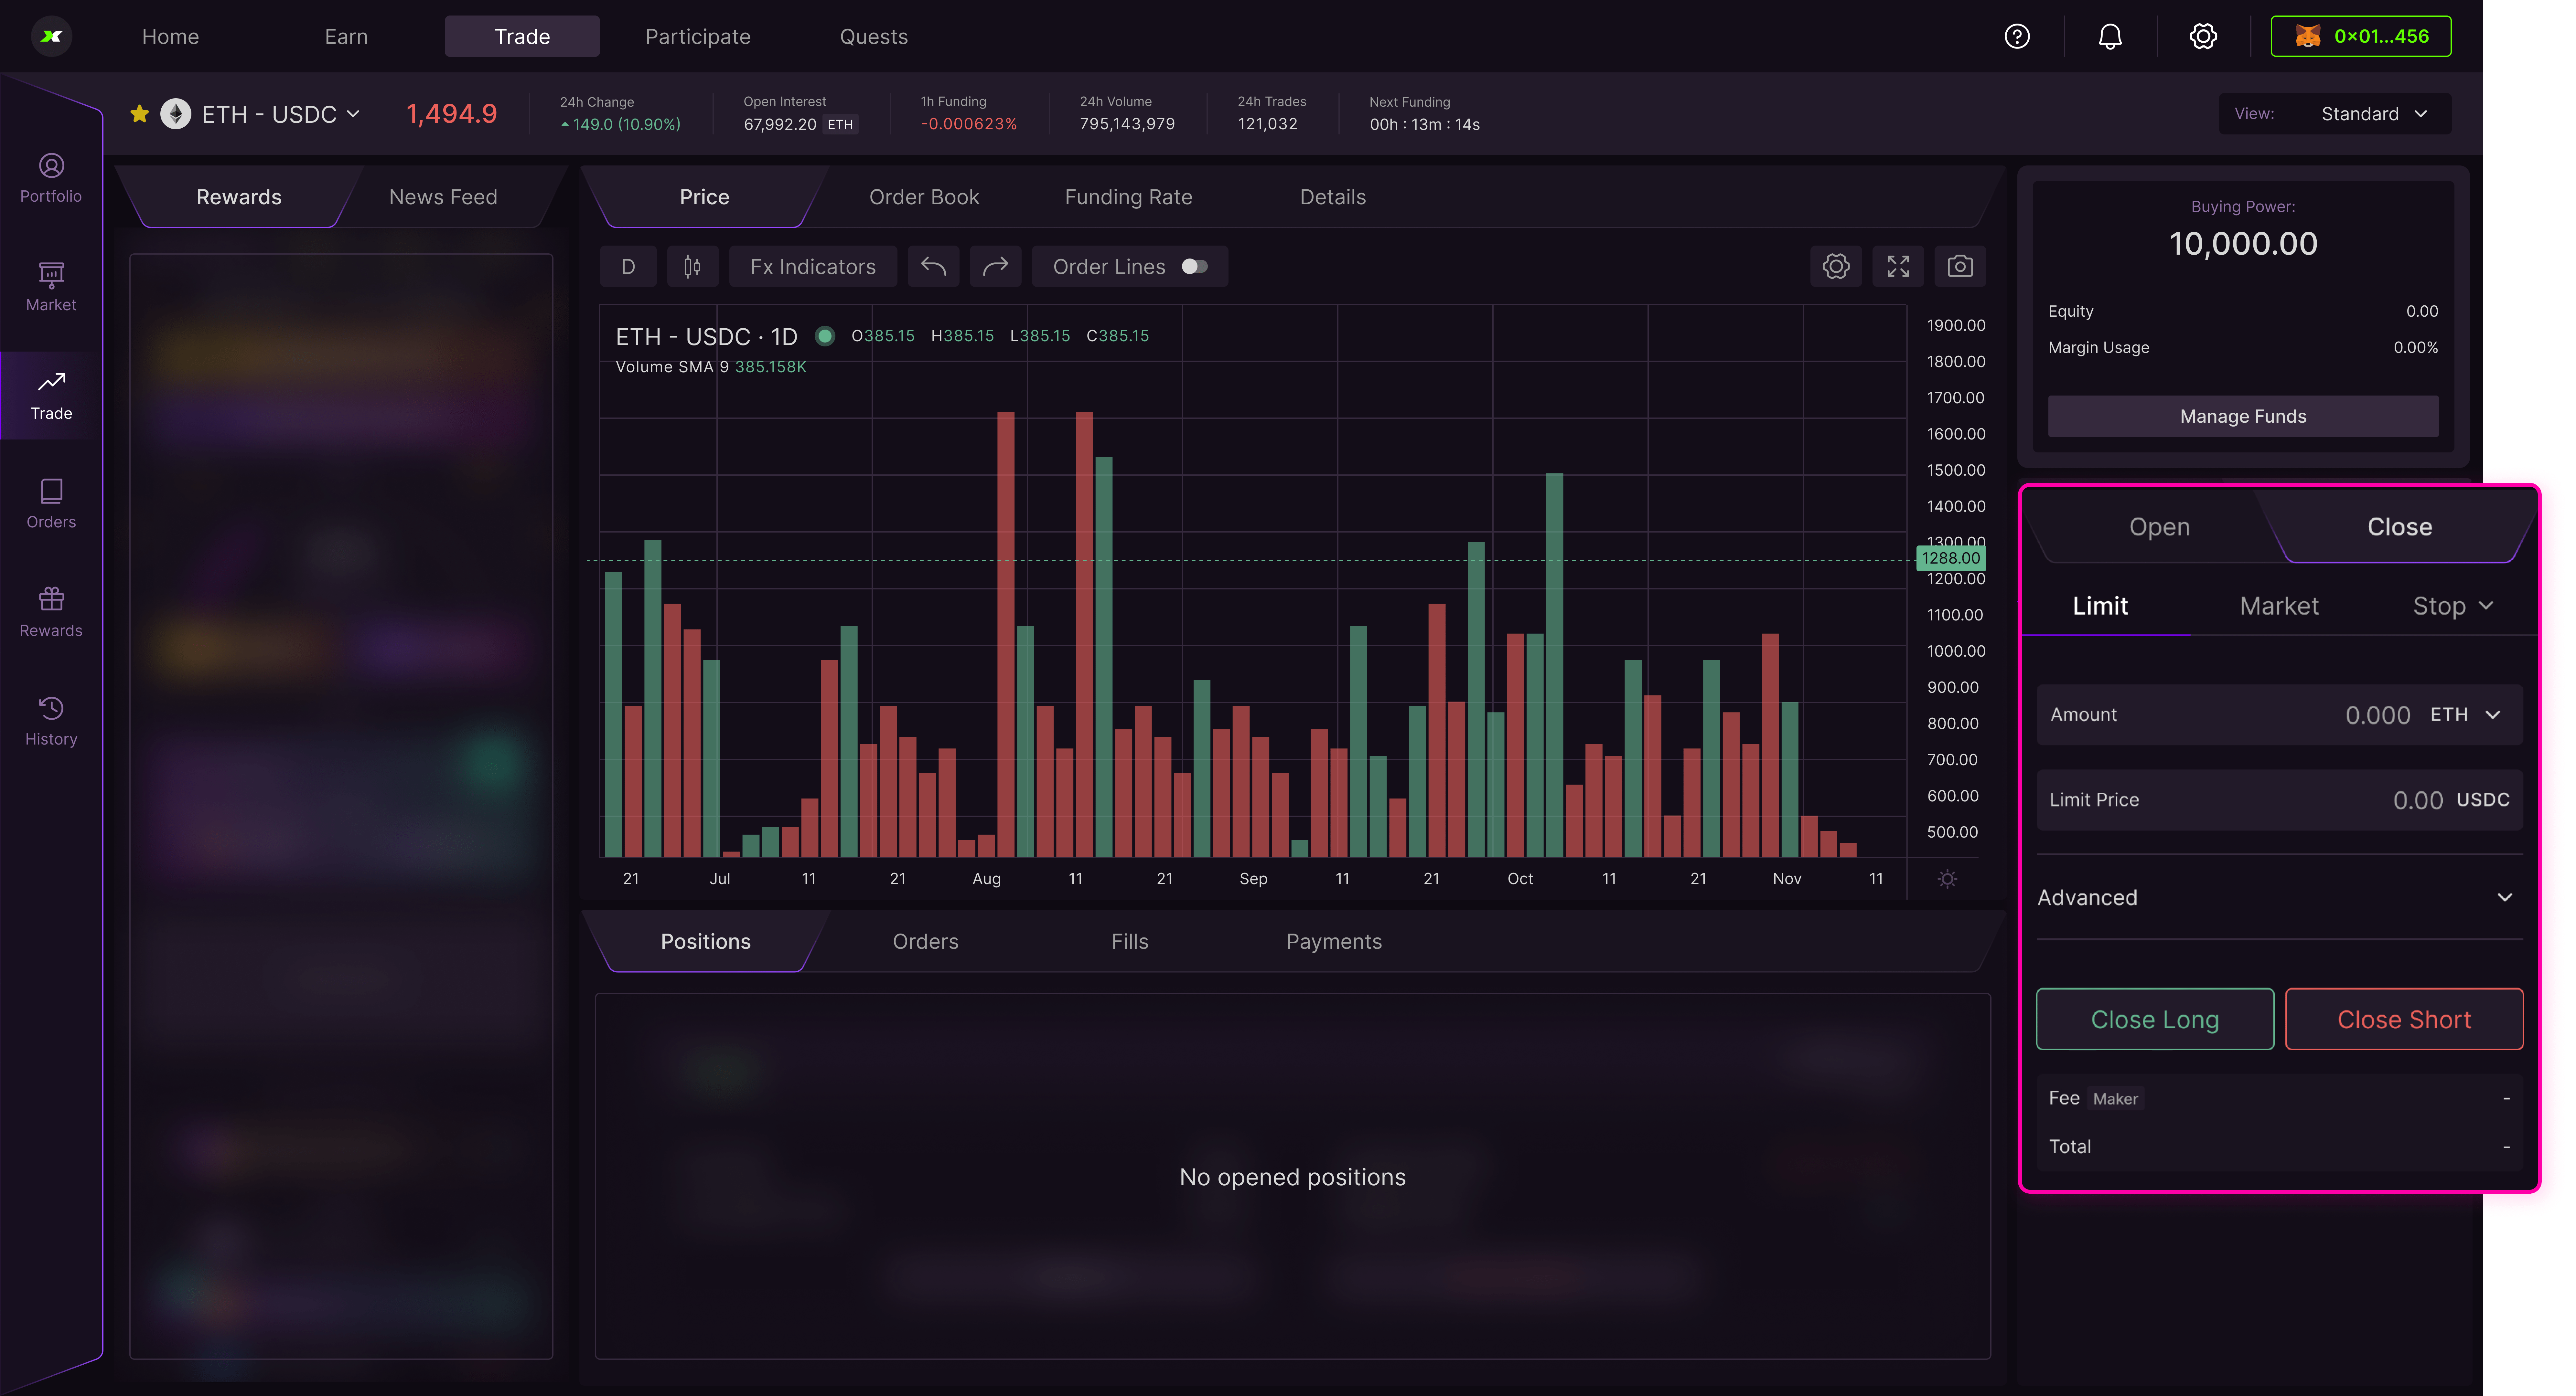2576x1396 pixels.
Task: Redo the chart action
Action: tap(995, 267)
